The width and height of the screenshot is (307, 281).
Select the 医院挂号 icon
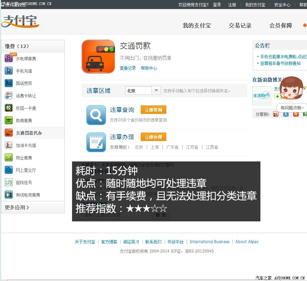tap(9, 183)
